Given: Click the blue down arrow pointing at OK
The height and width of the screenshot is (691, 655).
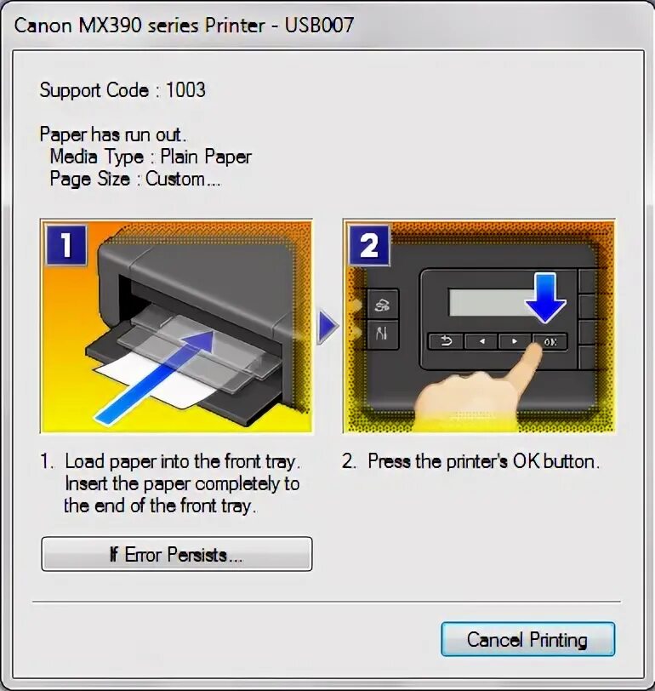Looking at the screenshot, I should 545,298.
